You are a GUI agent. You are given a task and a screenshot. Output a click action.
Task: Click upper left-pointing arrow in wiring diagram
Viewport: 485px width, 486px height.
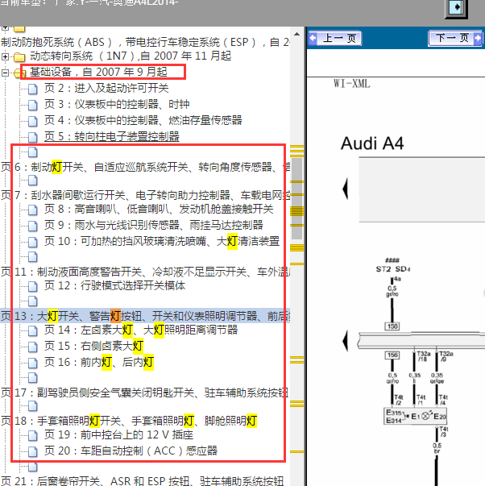[346, 189]
